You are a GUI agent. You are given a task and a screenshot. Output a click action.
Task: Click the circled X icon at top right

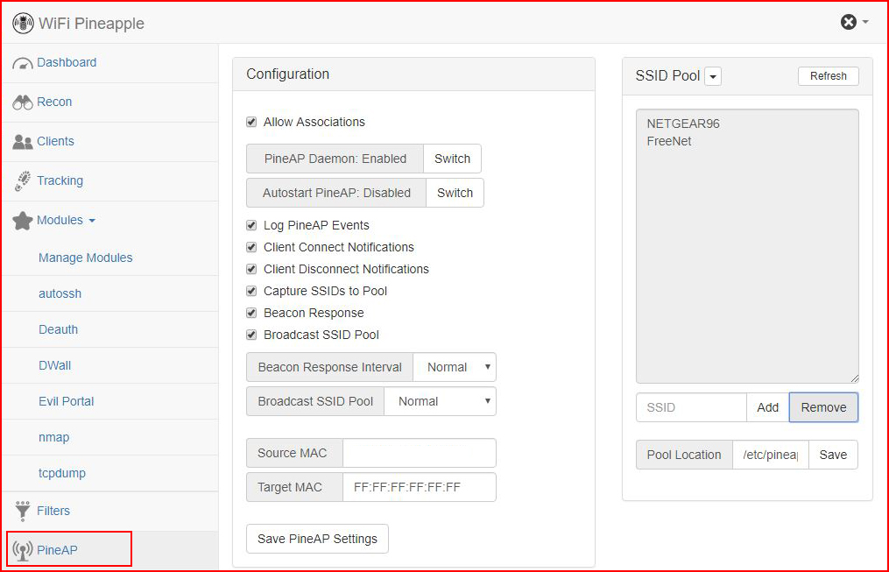pos(848,22)
